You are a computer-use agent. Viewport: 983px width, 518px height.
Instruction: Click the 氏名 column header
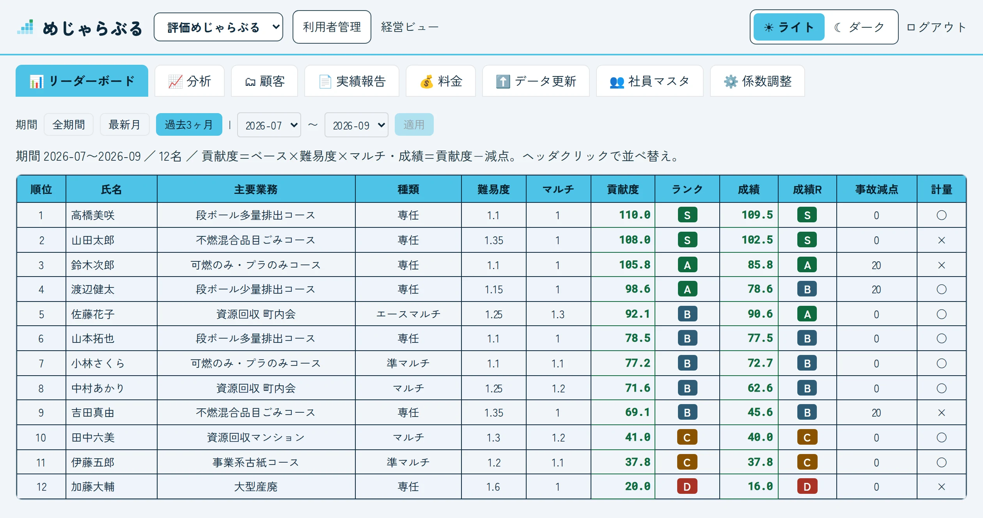112,189
